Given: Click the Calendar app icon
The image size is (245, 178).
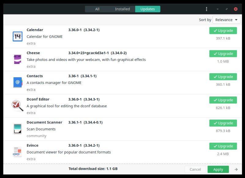Looking at the screenshot, I should 17,36.
